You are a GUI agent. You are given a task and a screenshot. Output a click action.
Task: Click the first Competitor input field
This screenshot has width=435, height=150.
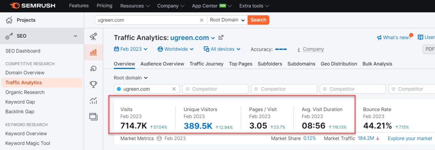coord(215,89)
